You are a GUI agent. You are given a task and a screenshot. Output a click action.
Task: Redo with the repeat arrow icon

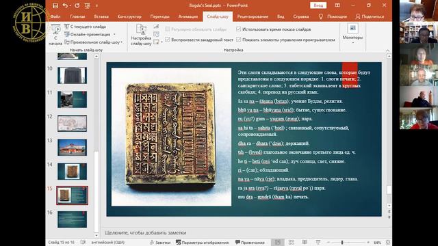[77, 5]
